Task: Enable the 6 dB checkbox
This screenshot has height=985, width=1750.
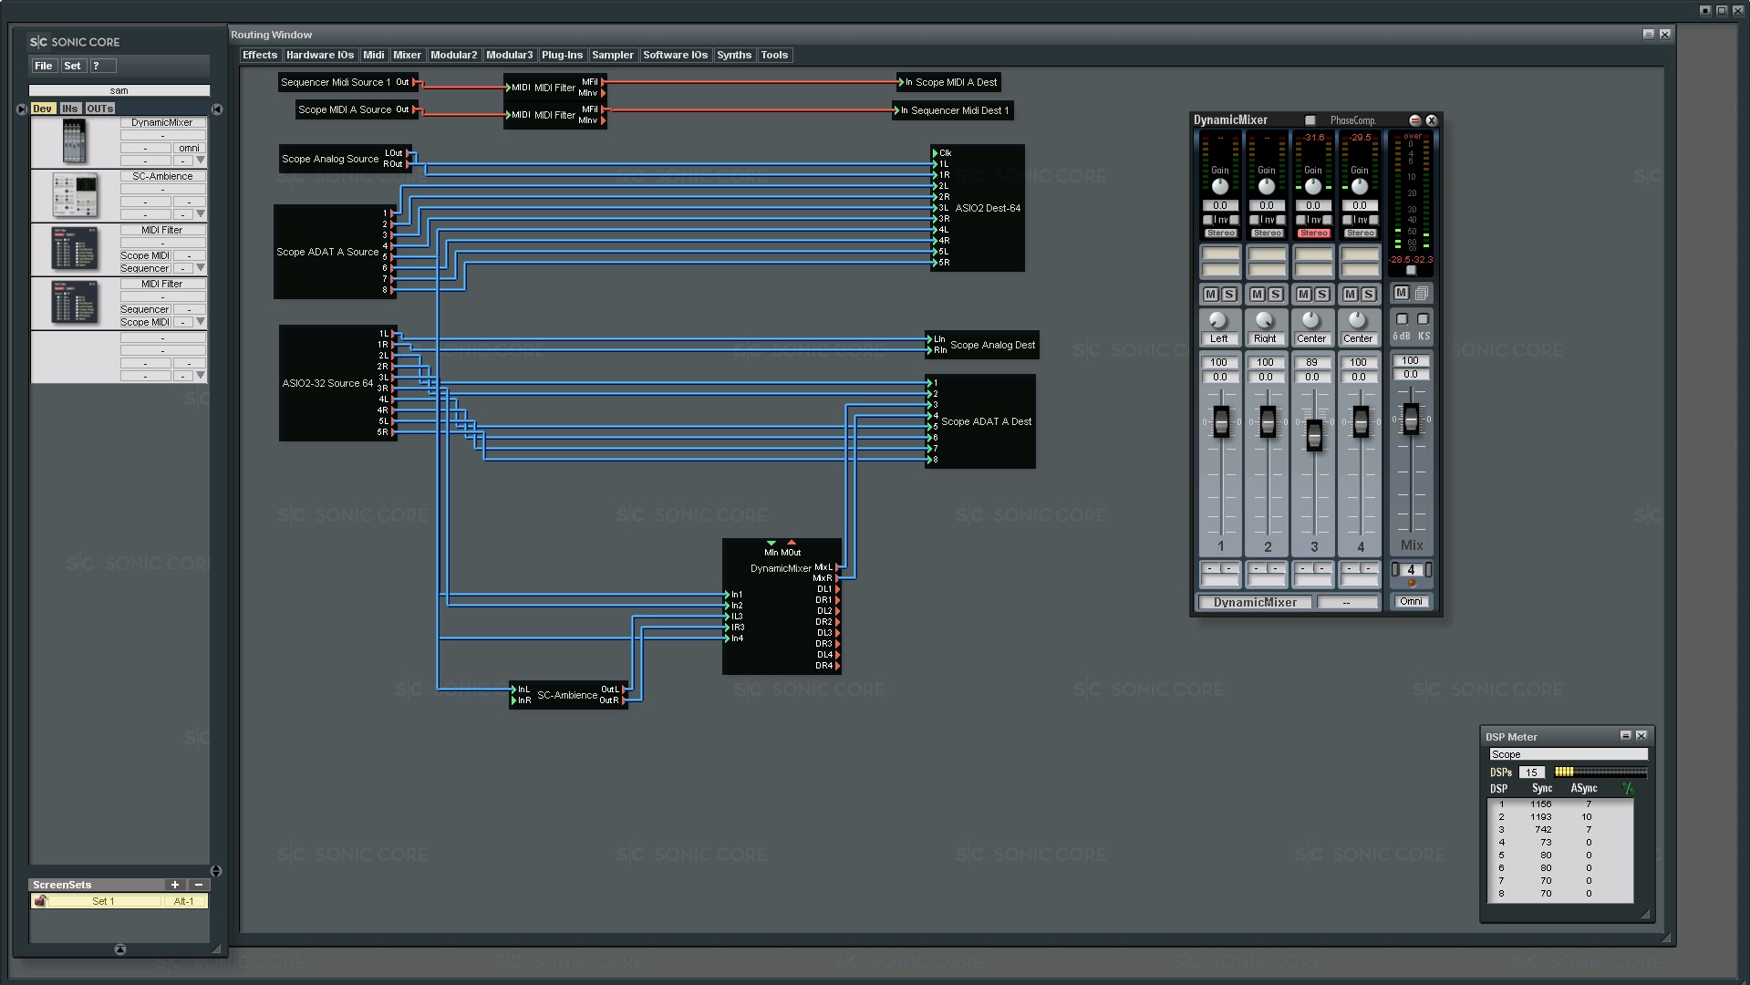Action: coord(1403,319)
